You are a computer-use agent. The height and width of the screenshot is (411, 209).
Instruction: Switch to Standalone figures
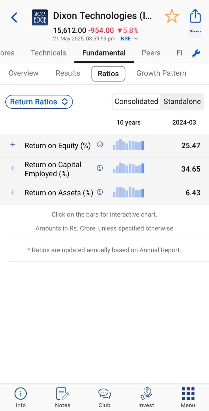(182, 102)
